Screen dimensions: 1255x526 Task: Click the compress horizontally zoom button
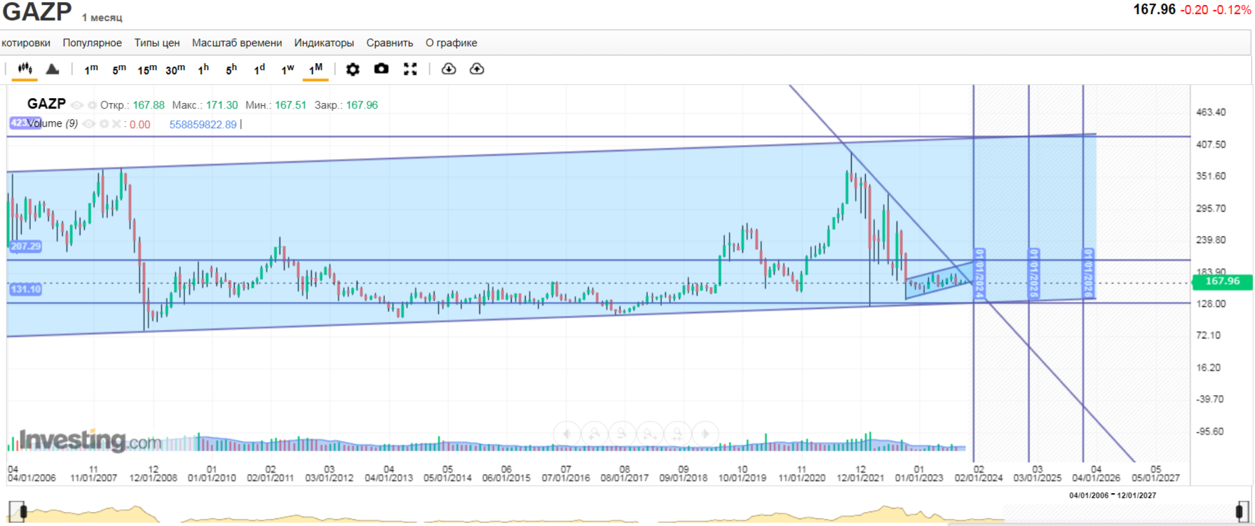677,434
